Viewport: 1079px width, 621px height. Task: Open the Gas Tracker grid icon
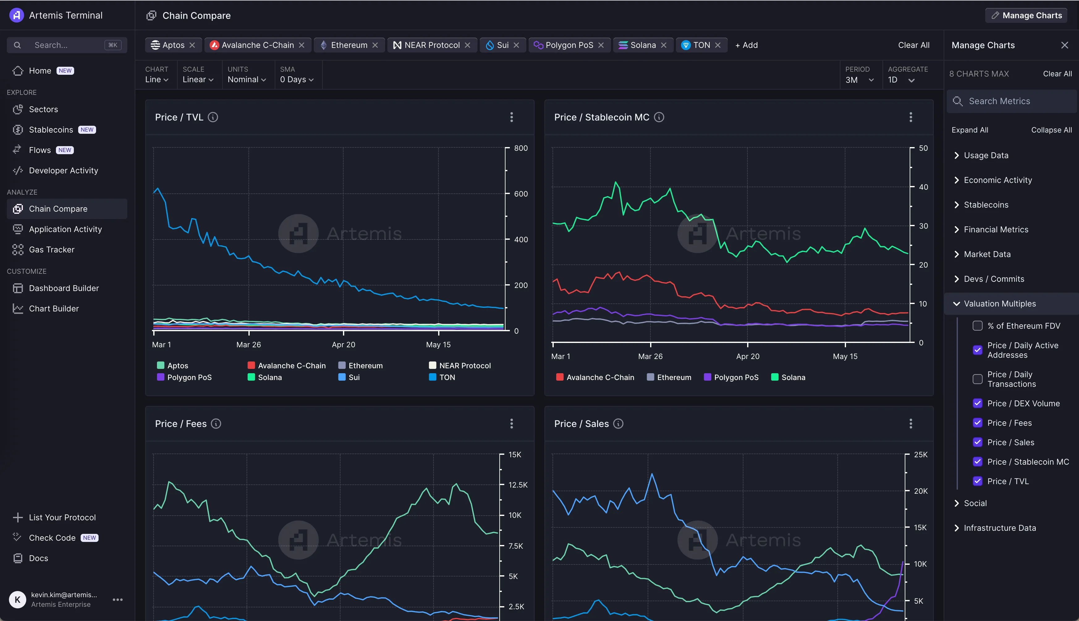(18, 250)
